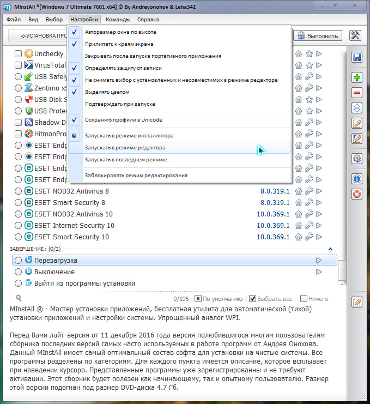The image size is (370, 404).
Task: Click the red lifebuoy help icon
Action: click(357, 194)
